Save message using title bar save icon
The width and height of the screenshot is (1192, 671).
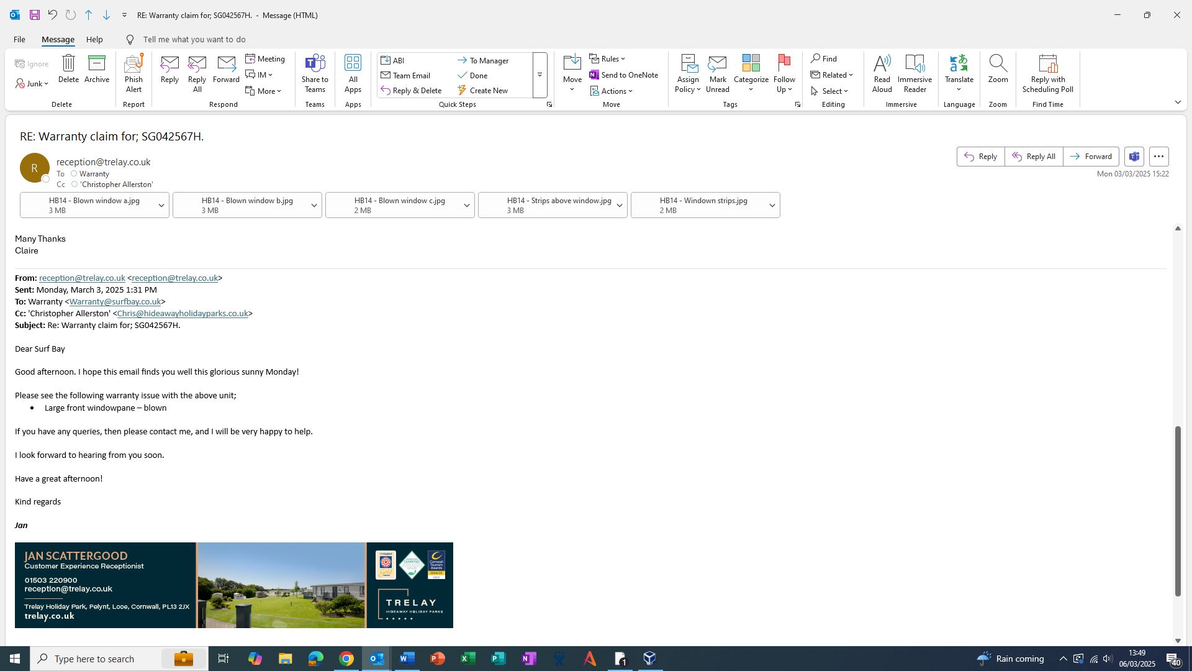tap(35, 15)
